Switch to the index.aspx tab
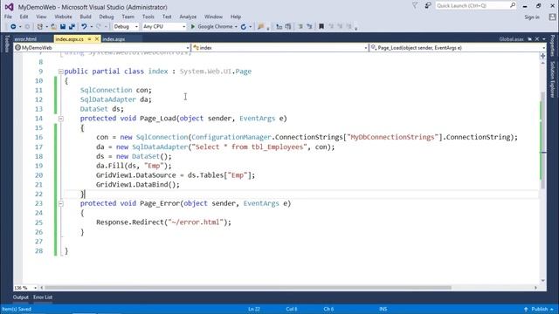The height and width of the screenshot is (314, 559). coord(114,39)
